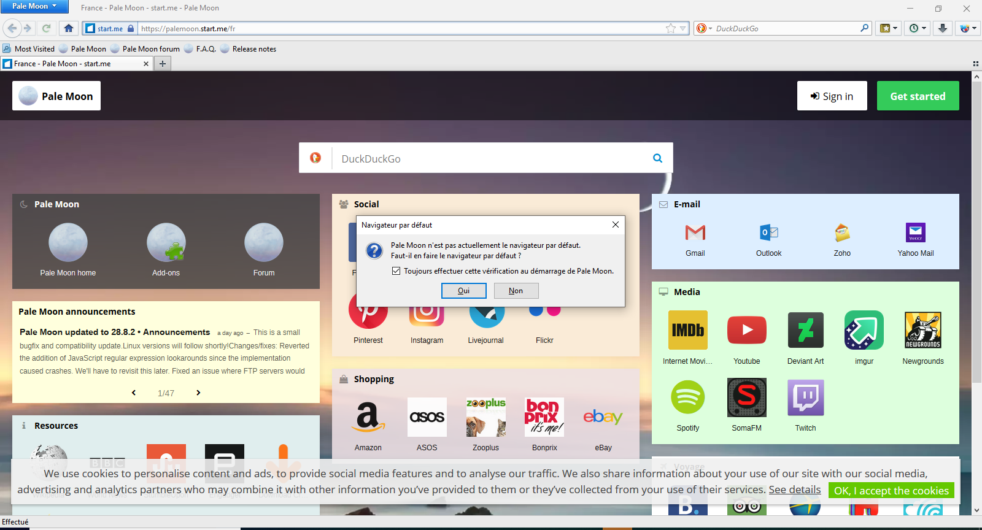Image resolution: width=982 pixels, height=530 pixels.
Task: Open the Flickr social icon
Action: pyautogui.click(x=544, y=312)
